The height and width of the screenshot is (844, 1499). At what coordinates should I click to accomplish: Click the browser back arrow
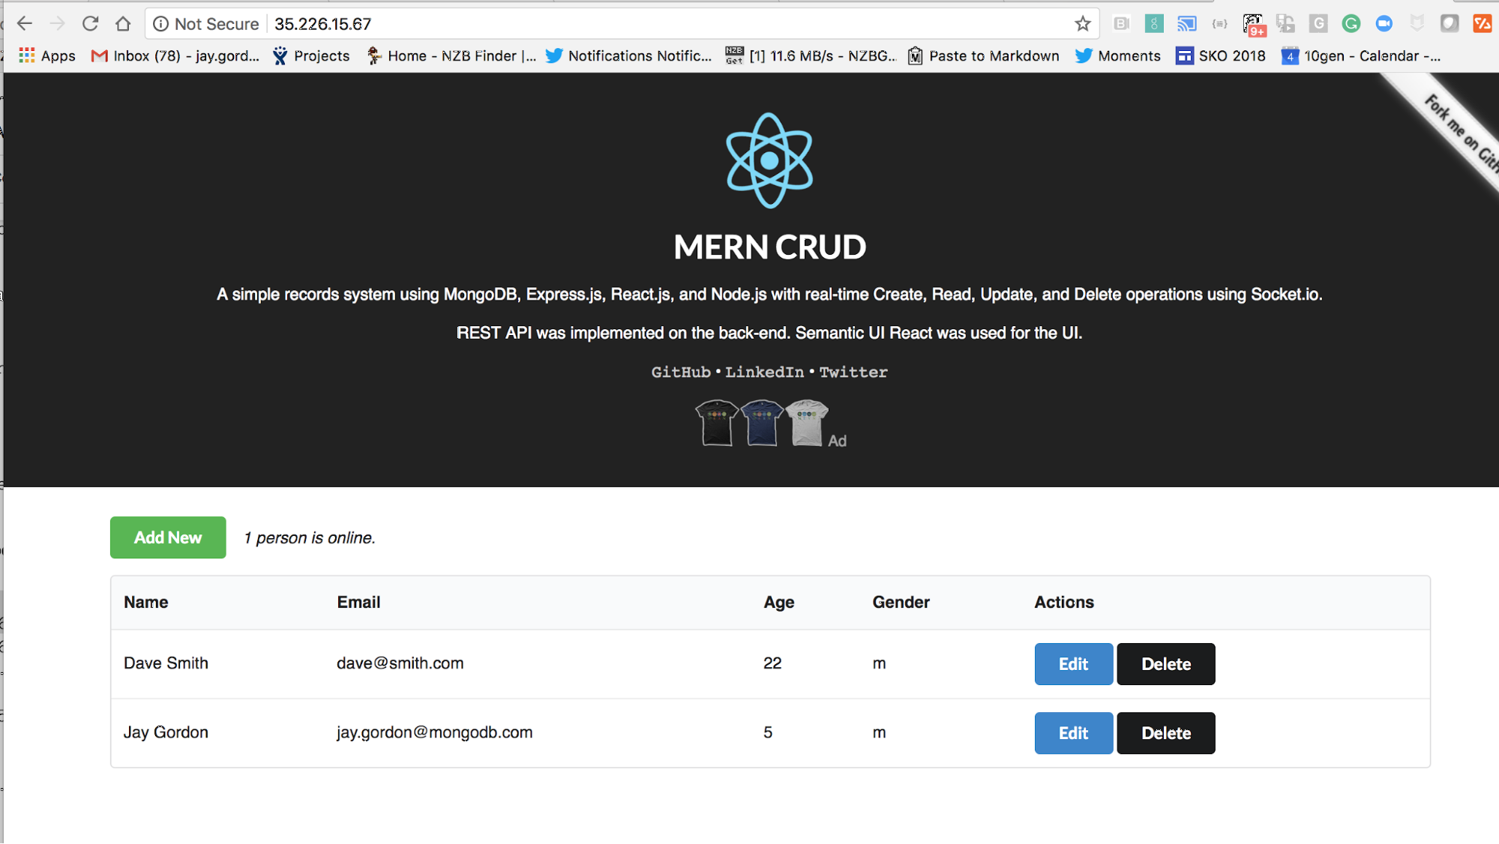click(x=25, y=24)
